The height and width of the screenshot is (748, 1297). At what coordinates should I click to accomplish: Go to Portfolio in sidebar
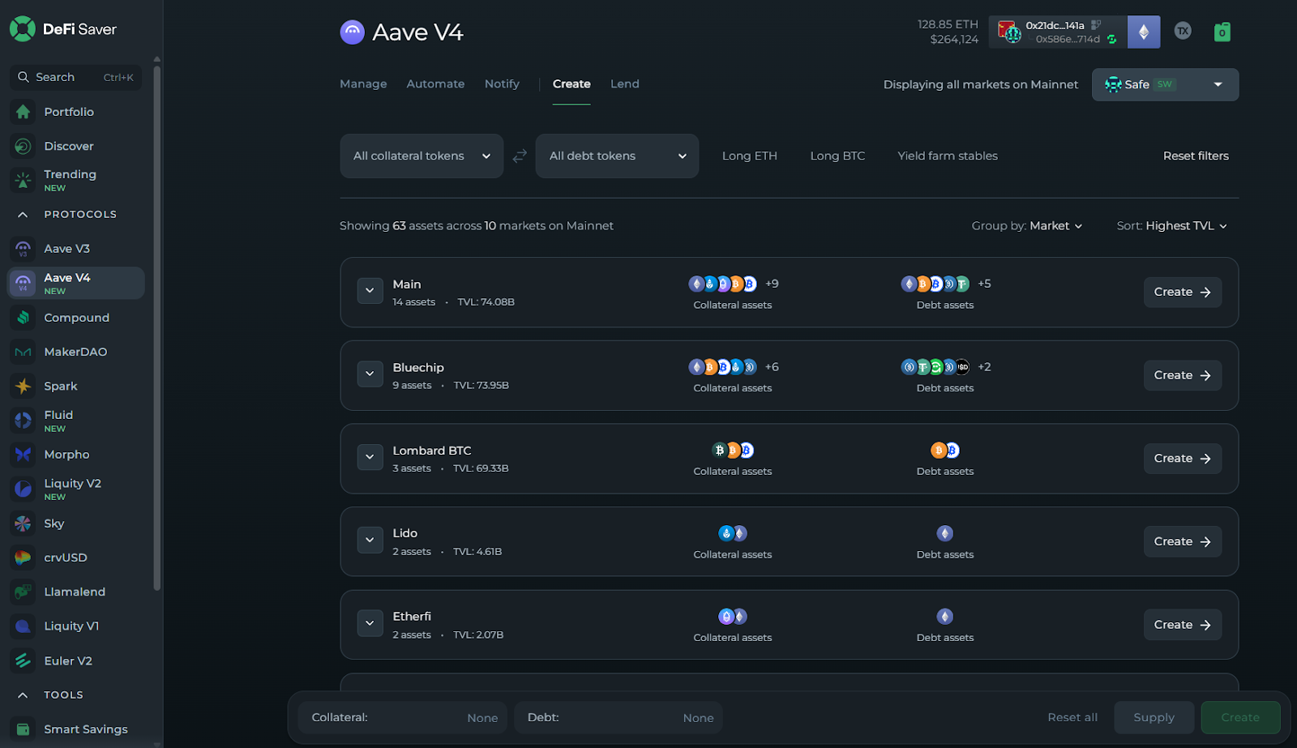69,112
